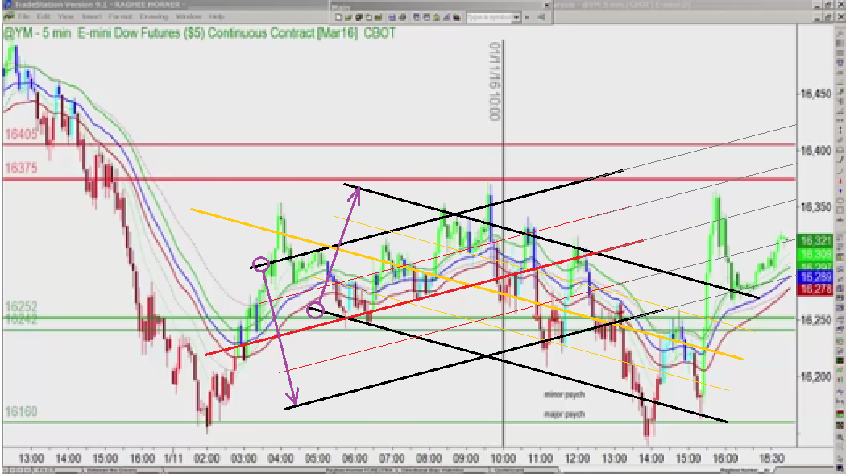
Task: Click the 16,200 price axis label
Action: [815, 376]
